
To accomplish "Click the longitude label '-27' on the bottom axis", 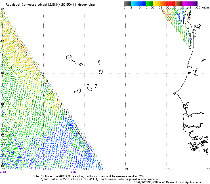I will (x=43, y=169).
